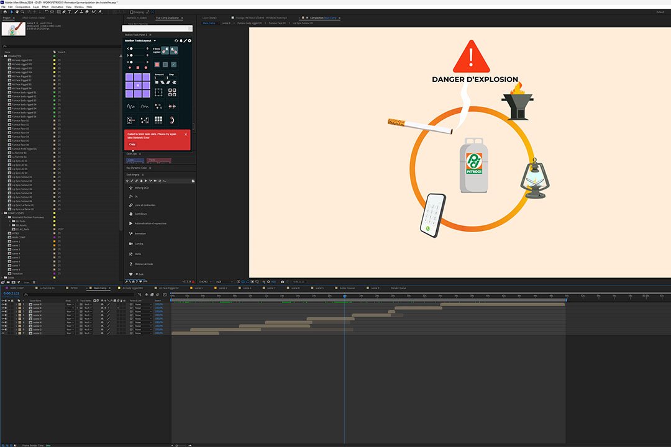This screenshot has height=447, width=671.
Task: Expand the Solids folder
Action: tap(2, 278)
